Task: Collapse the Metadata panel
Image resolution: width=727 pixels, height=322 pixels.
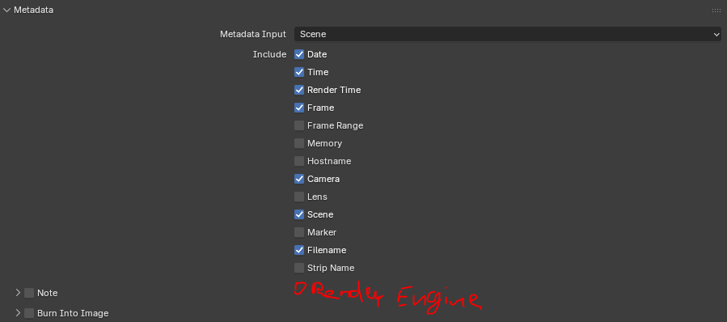Action: click(6, 10)
